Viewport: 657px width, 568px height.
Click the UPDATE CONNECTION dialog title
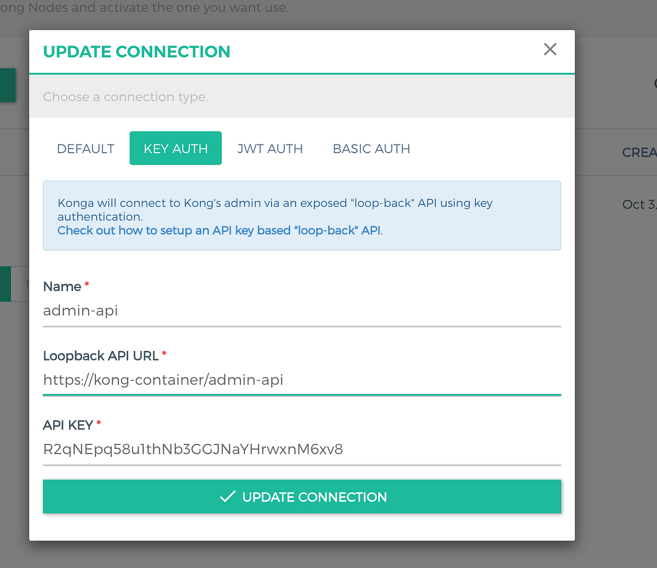coord(136,51)
